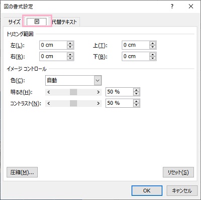Click the コントラスト percentage field
This screenshot has width=201, height=200.
(x=120, y=103)
